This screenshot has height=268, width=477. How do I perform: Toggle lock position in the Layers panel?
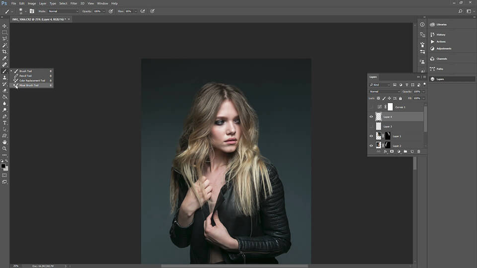point(390,98)
